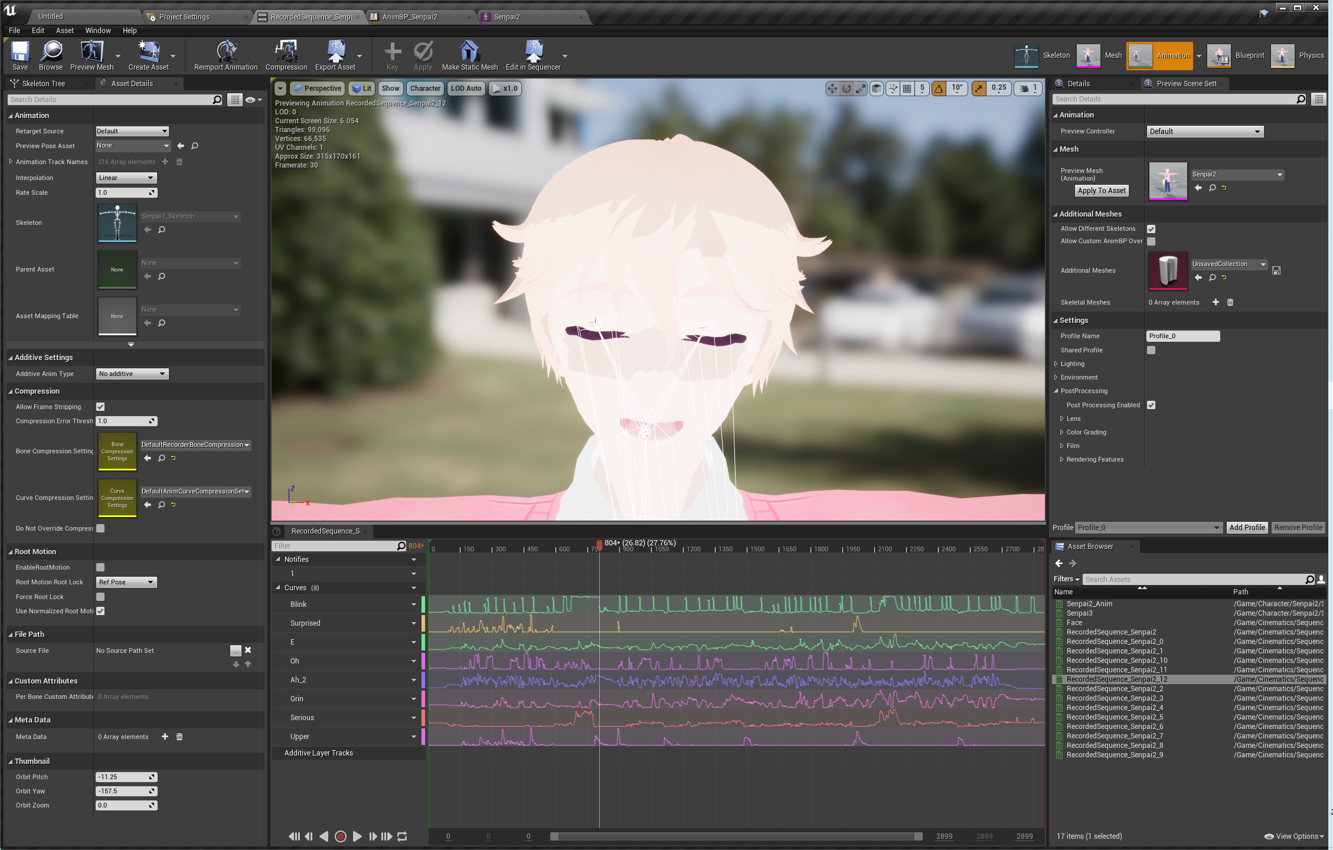
Task: Click the Add Profile button
Action: [1247, 528]
